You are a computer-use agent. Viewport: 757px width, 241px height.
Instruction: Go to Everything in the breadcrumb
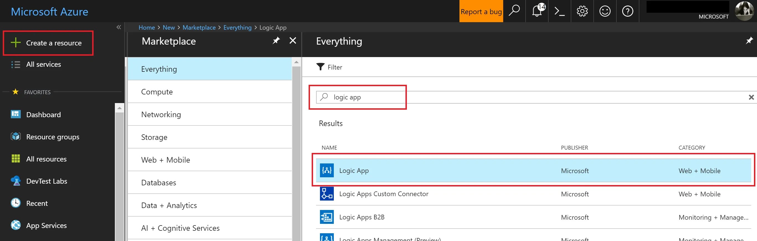tap(237, 27)
